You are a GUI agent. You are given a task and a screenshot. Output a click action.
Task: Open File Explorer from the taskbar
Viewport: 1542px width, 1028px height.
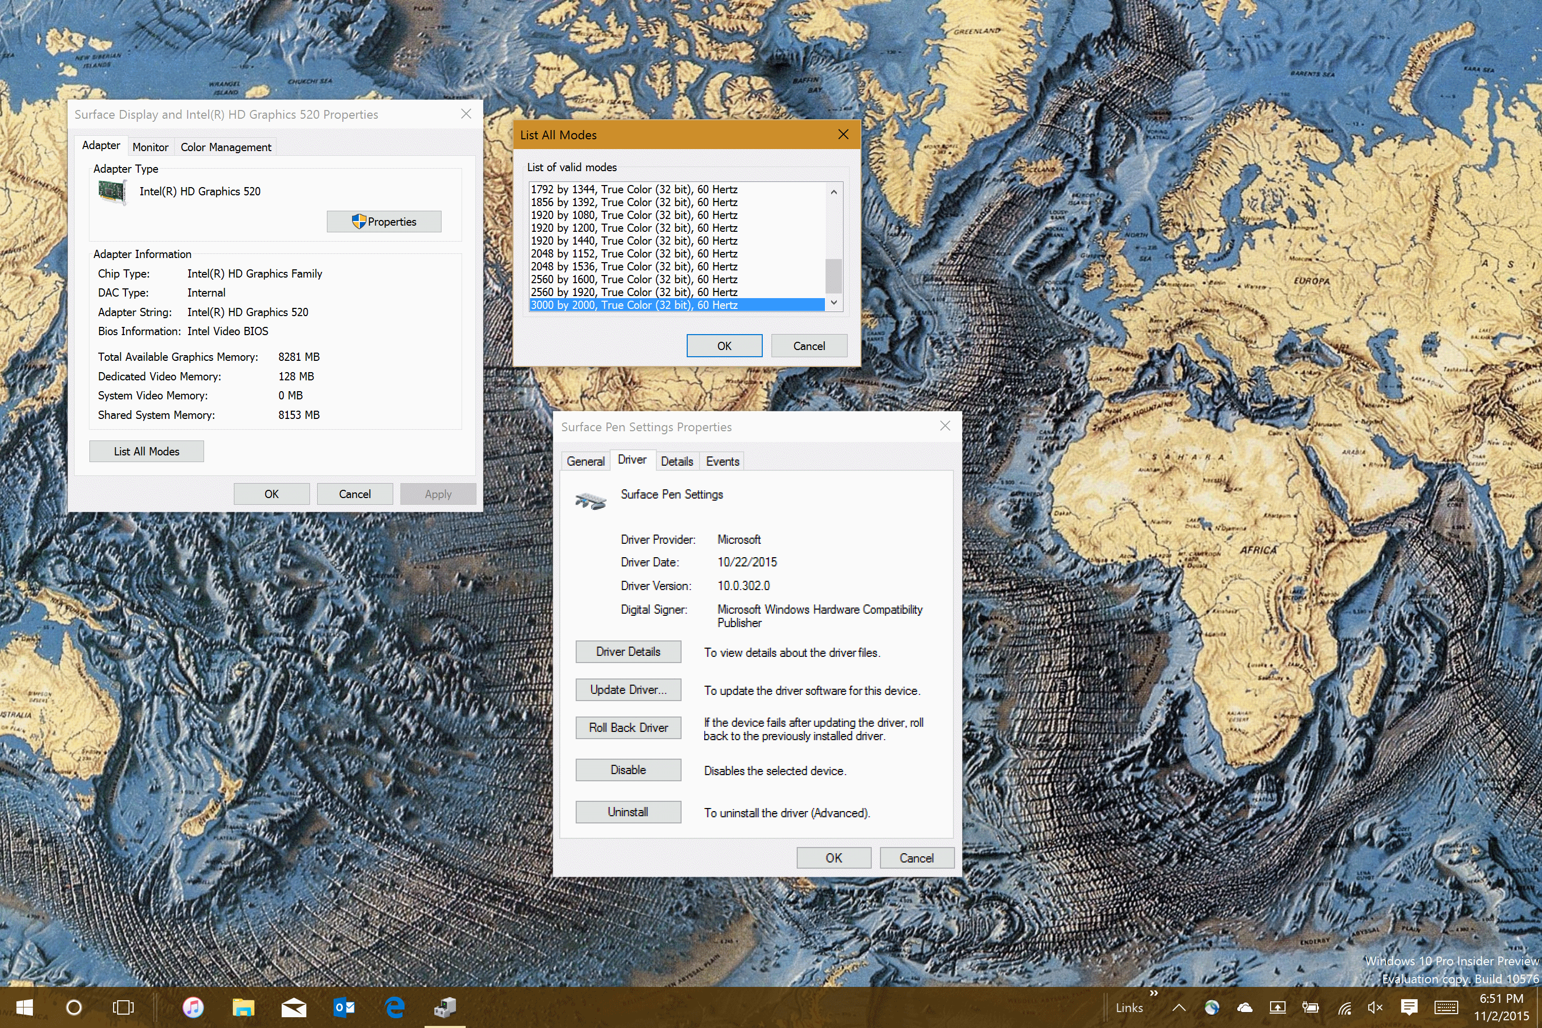coord(243,1007)
